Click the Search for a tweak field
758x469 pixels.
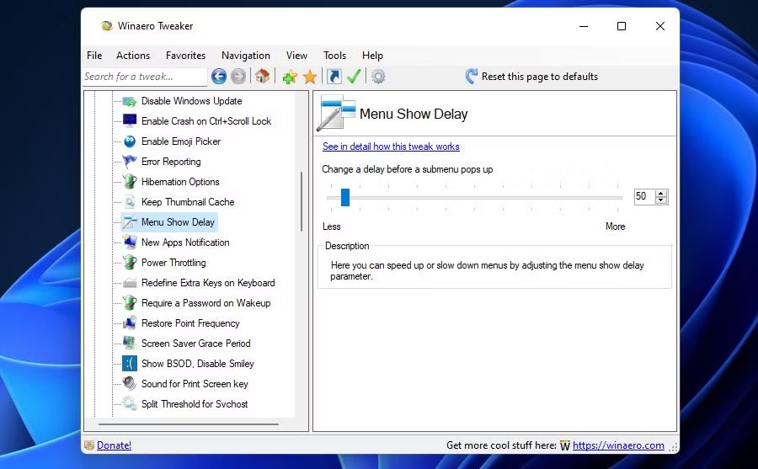click(145, 77)
